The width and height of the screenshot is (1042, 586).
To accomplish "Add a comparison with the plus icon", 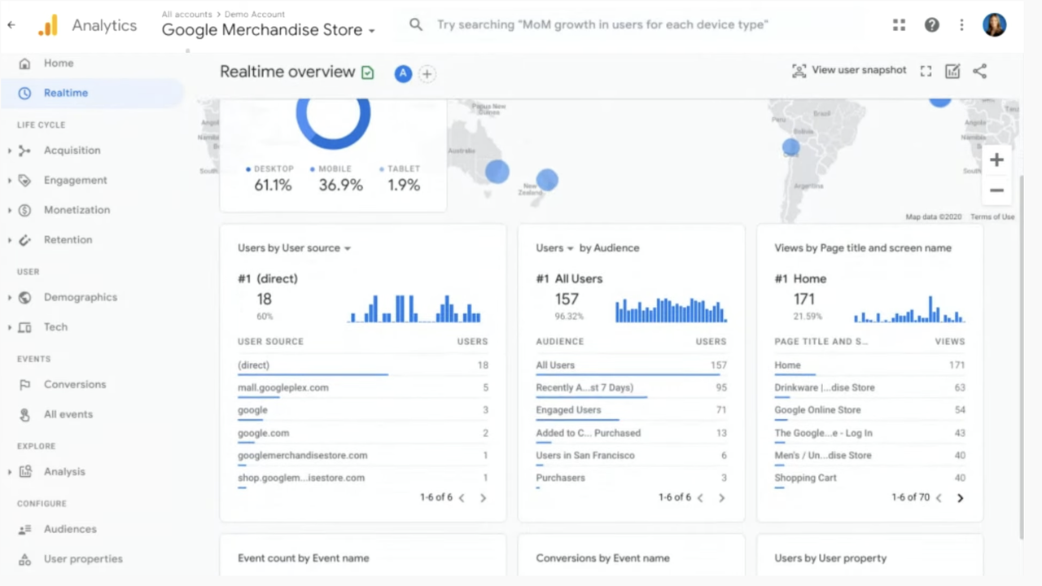I will pyautogui.click(x=427, y=73).
